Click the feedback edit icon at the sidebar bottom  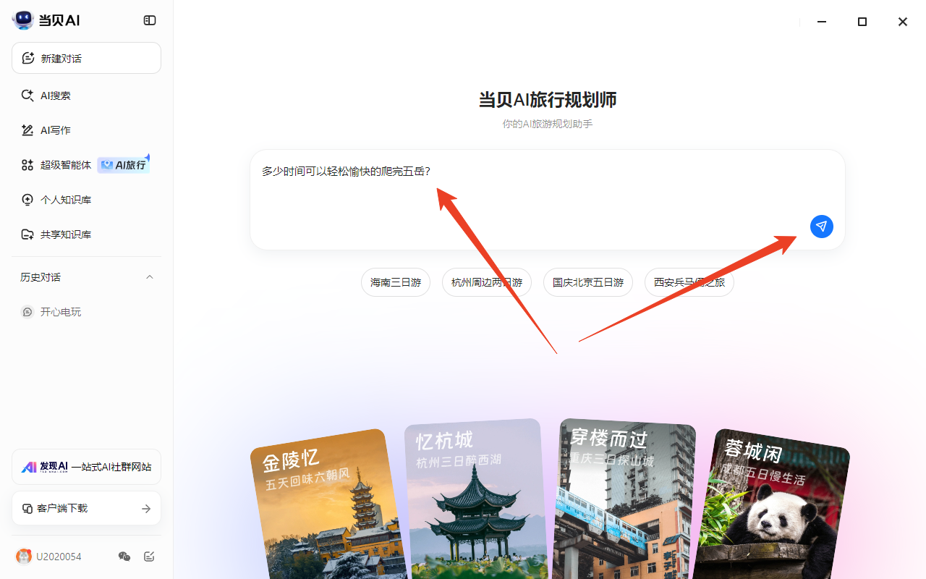pyautogui.click(x=149, y=557)
